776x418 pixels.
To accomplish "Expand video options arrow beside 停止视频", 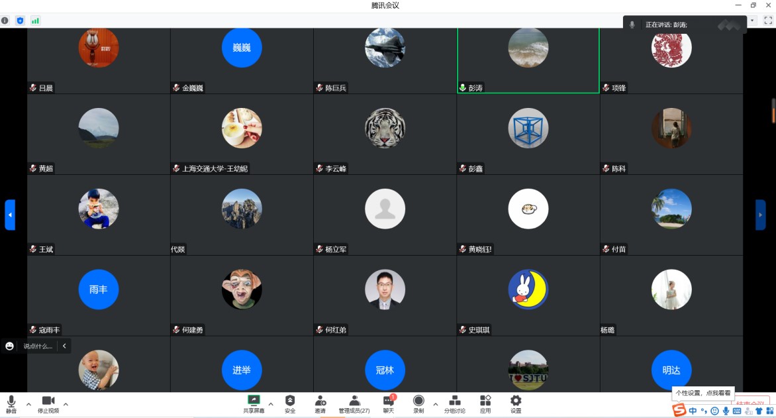I will coord(66,403).
